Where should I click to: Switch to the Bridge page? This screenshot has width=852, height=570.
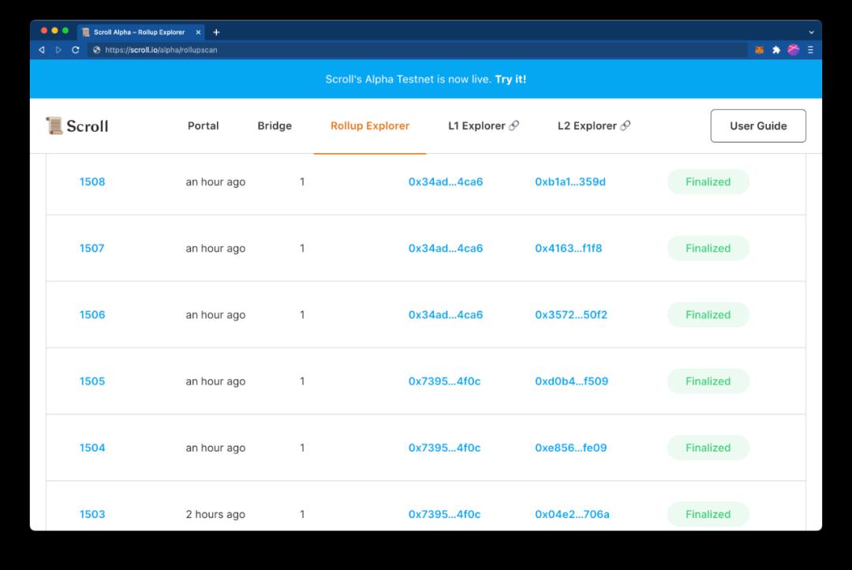click(x=275, y=126)
